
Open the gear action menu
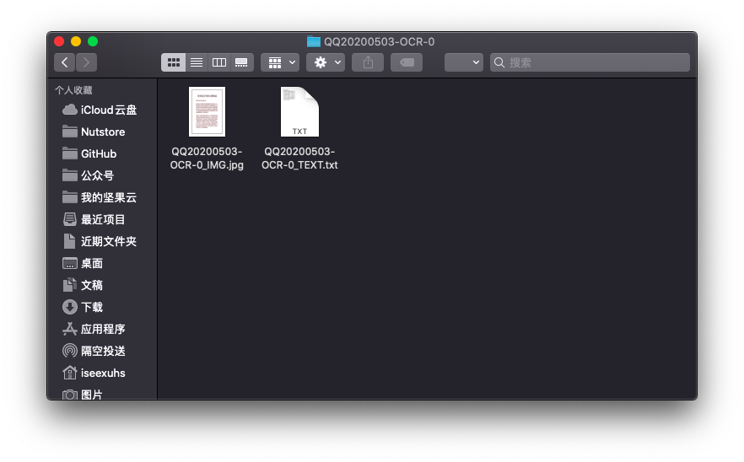pos(326,62)
